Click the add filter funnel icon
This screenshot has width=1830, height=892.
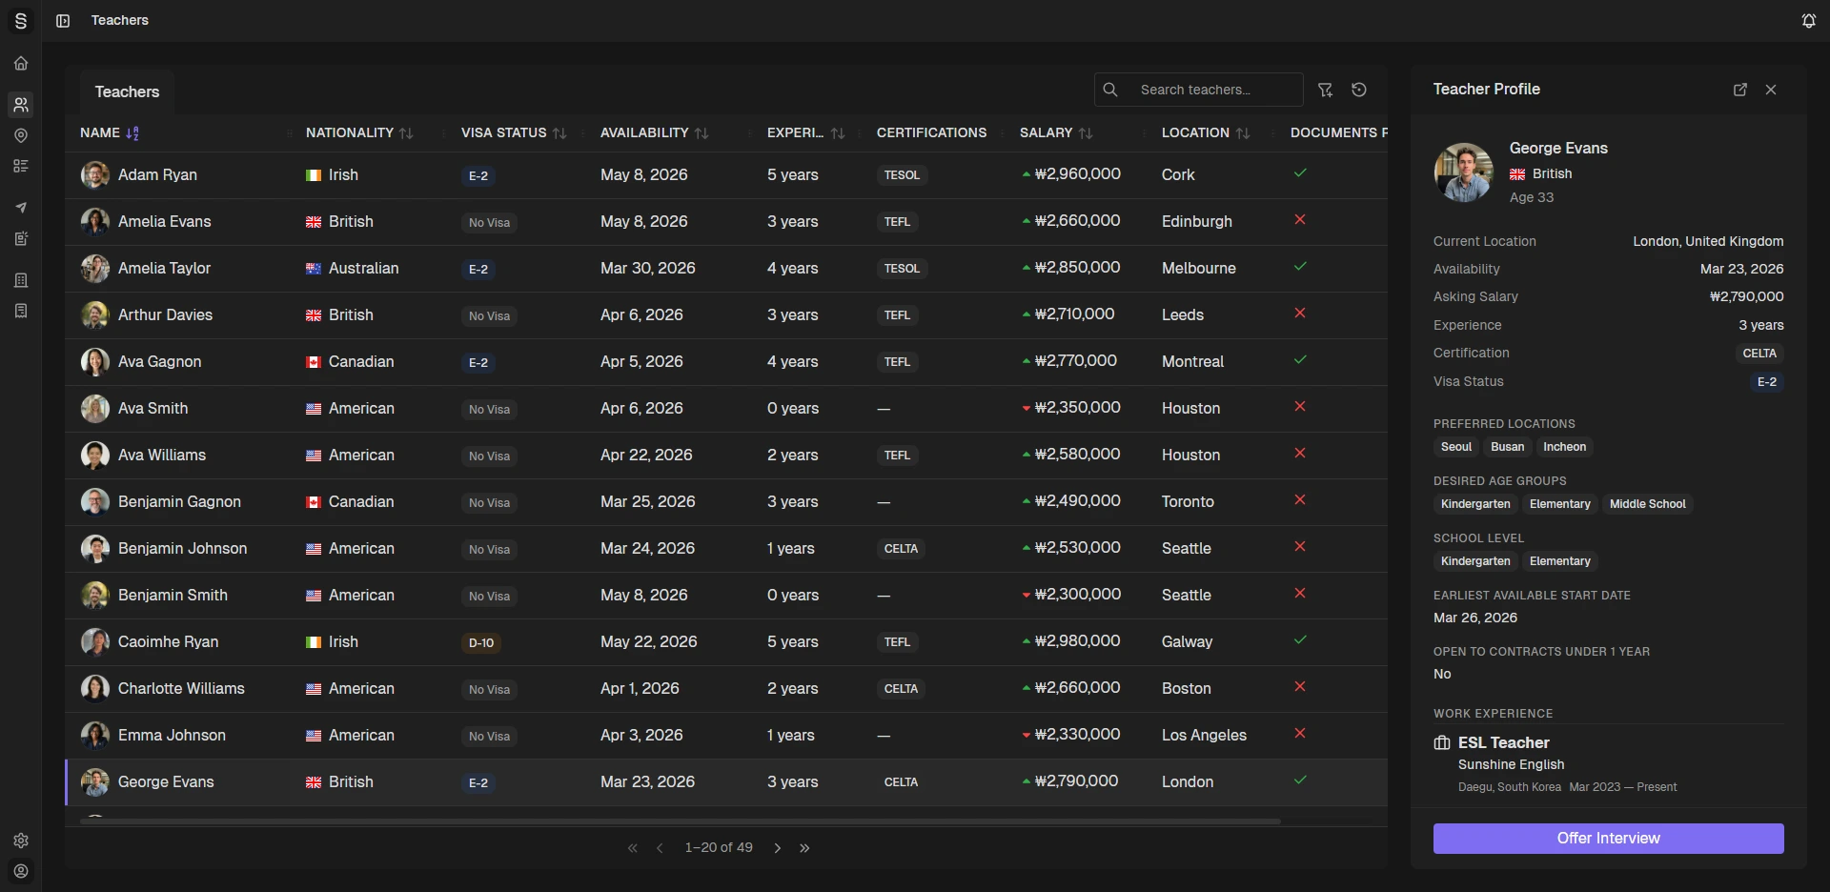click(x=1325, y=90)
